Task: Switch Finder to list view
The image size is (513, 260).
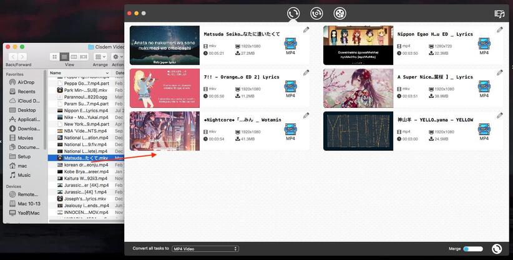Action: [64, 57]
